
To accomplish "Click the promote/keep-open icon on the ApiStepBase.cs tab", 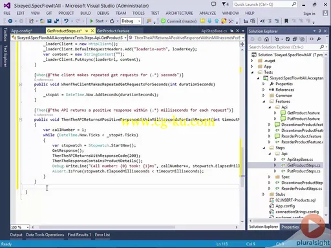I will (232, 31).
